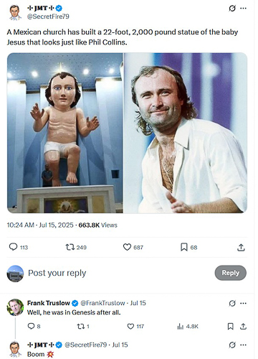Bookmark the main post showing 68
This screenshot has width=258, height=359.
(x=188, y=247)
